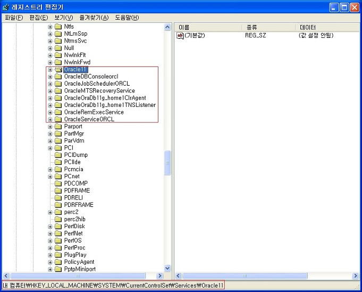
Task: Click the status bar registry path
Action: (x=113, y=286)
